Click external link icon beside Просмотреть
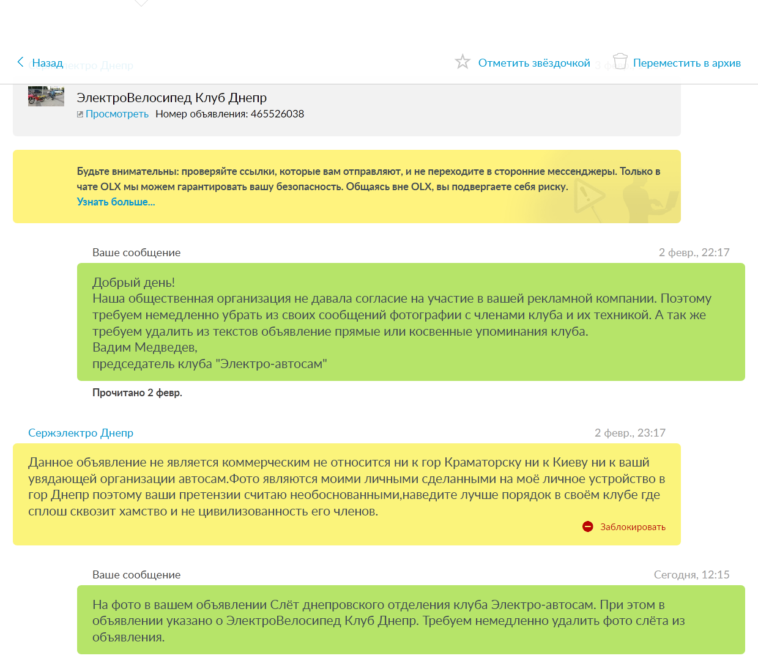 pos(80,114)
